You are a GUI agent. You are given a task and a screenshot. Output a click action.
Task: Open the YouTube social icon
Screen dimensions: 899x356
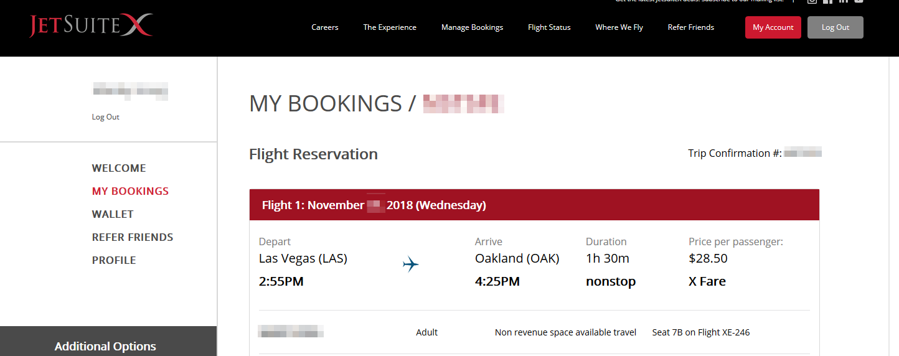point(859,1)
